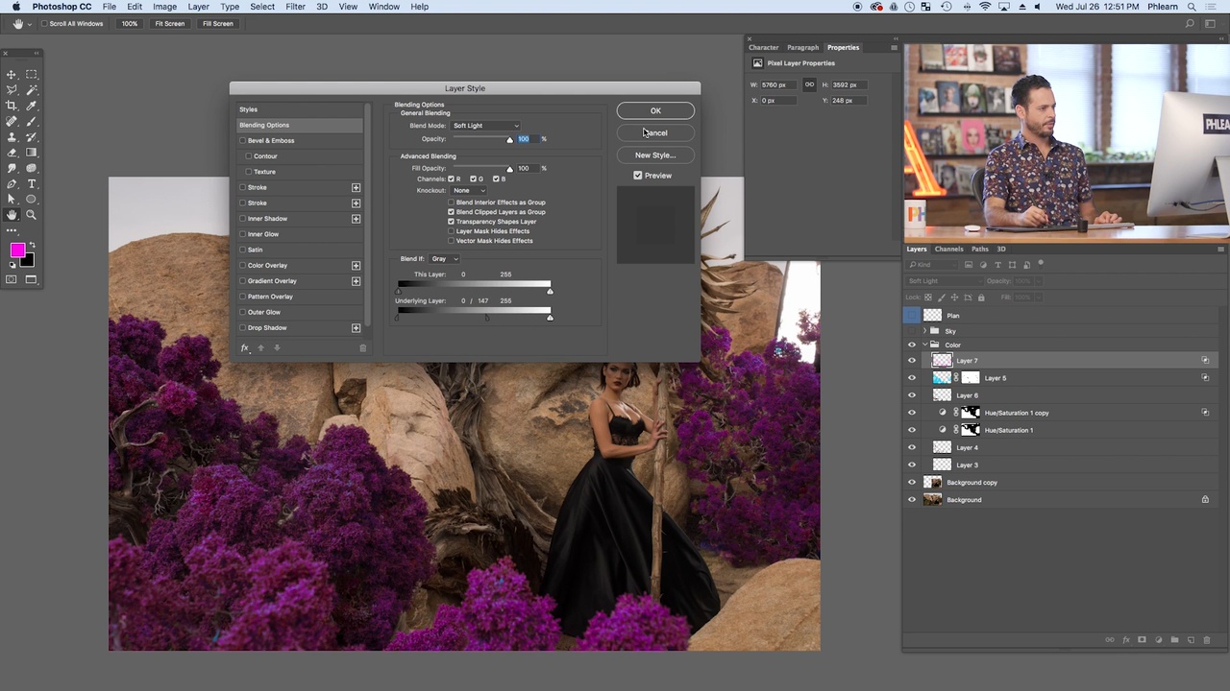The height and width of the screenshot is (691, 1230).
Task: Open the Blend If Gray dropdown
Action: 443,258
